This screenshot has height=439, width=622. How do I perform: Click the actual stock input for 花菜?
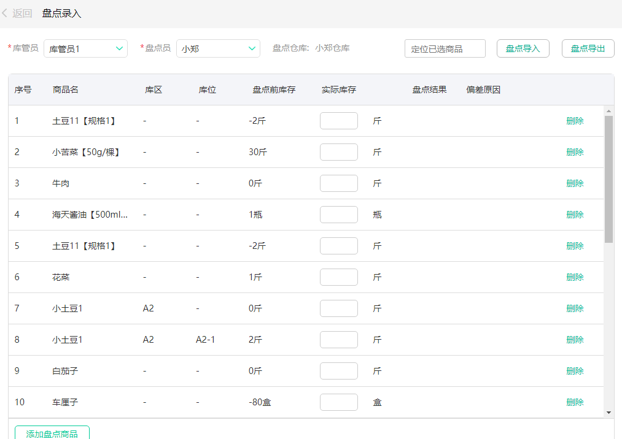[x=338, y=277]
